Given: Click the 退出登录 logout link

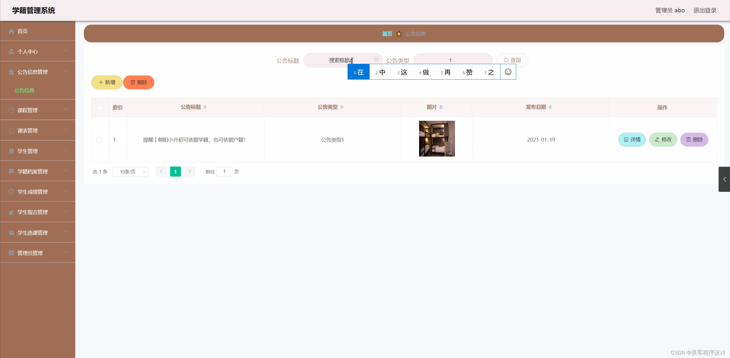Looking at the screenshot, I should [705, 10].
